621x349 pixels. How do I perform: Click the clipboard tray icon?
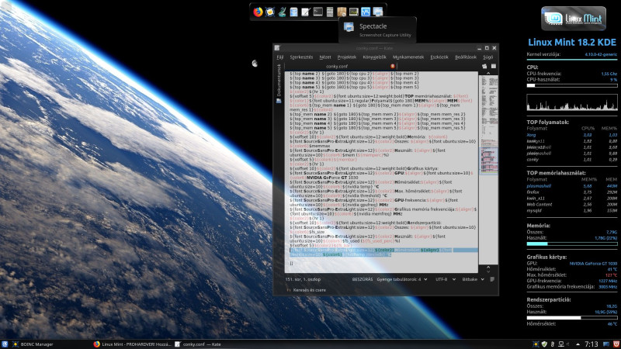[553, 344]
